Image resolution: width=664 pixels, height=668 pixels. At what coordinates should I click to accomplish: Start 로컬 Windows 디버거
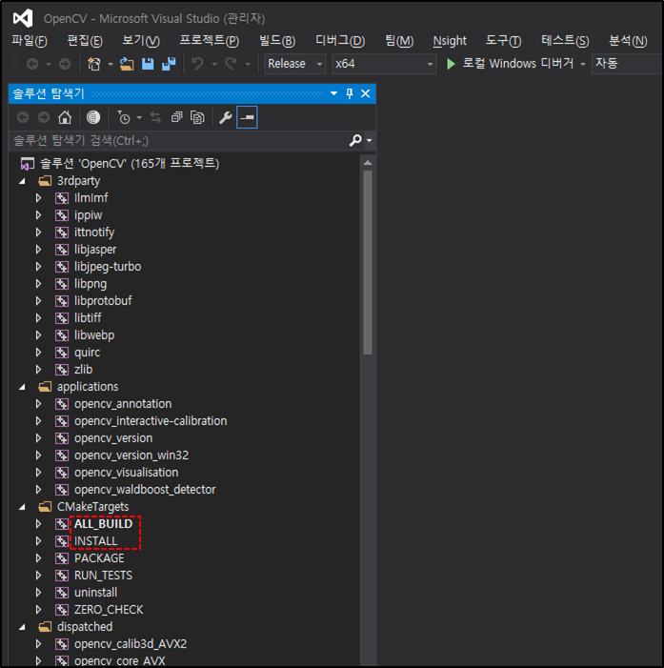[510, 64]
